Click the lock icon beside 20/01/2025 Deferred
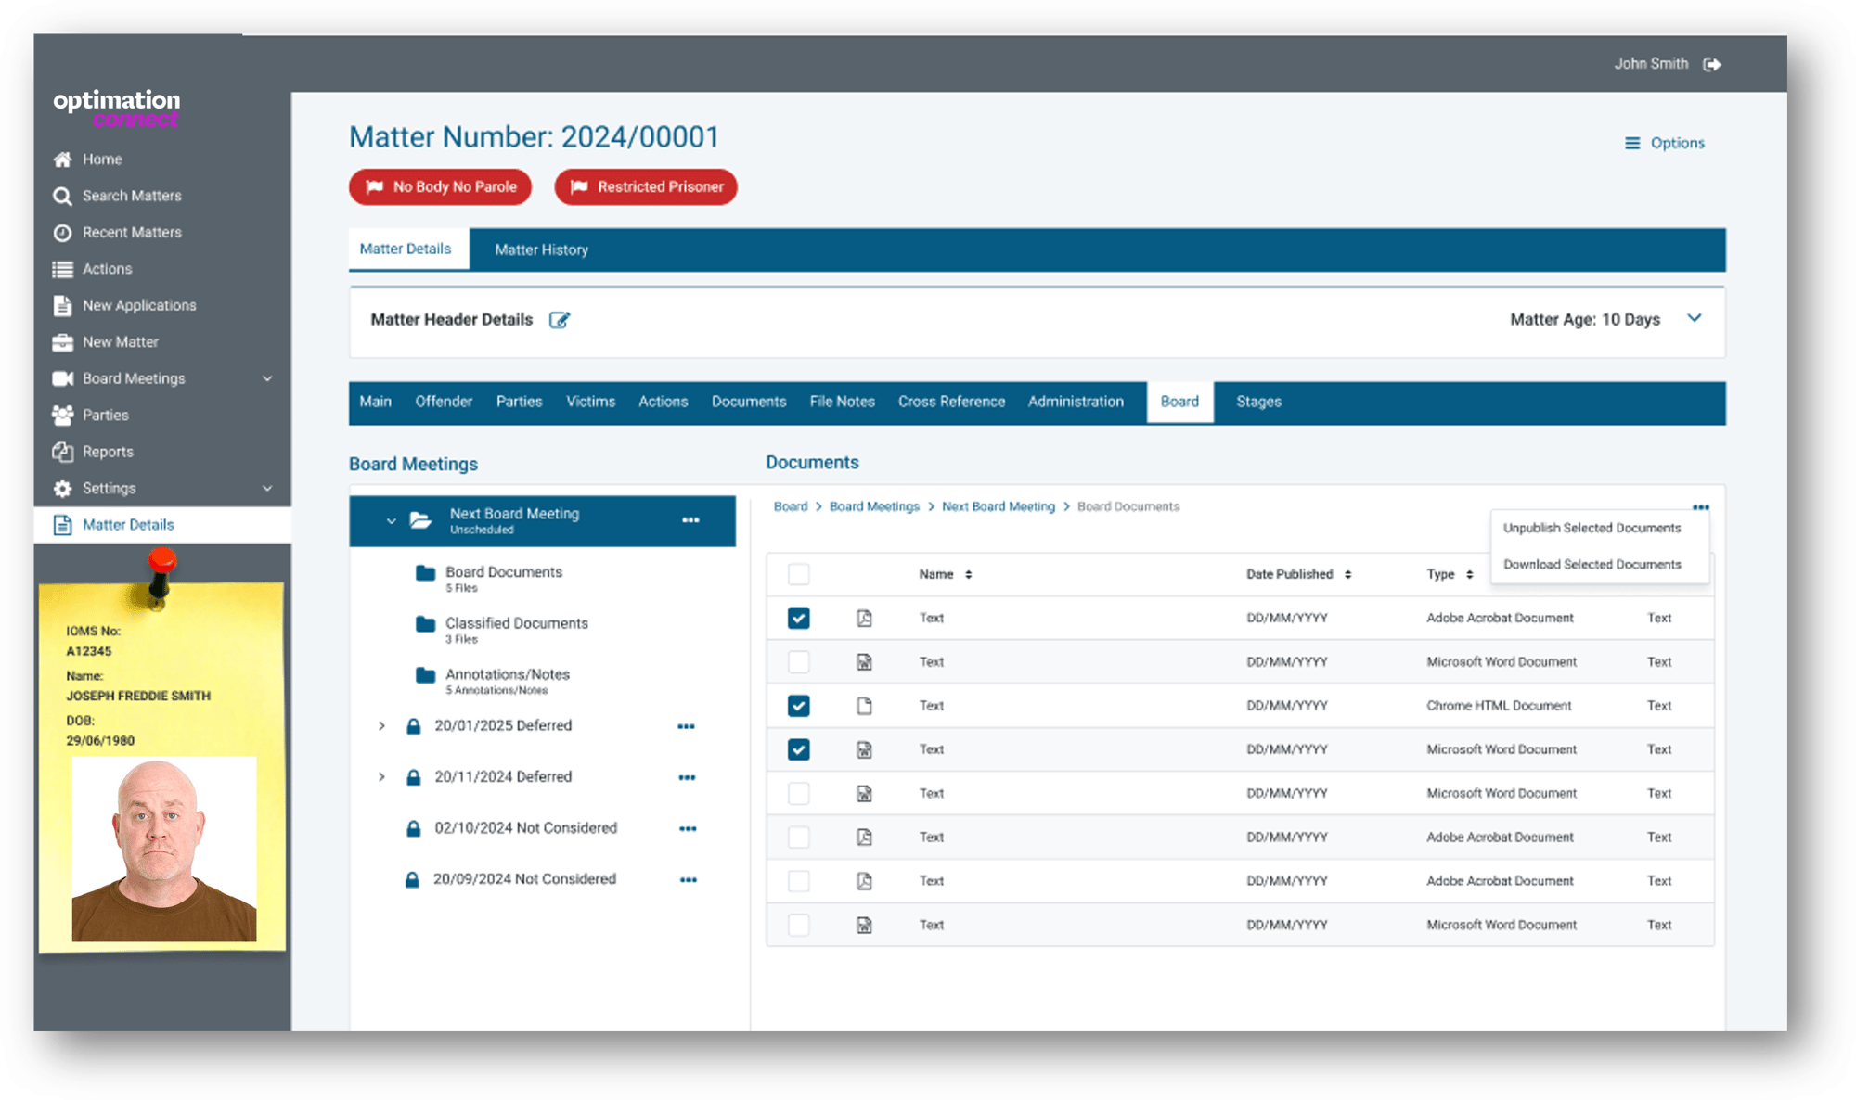 point(414,726)
